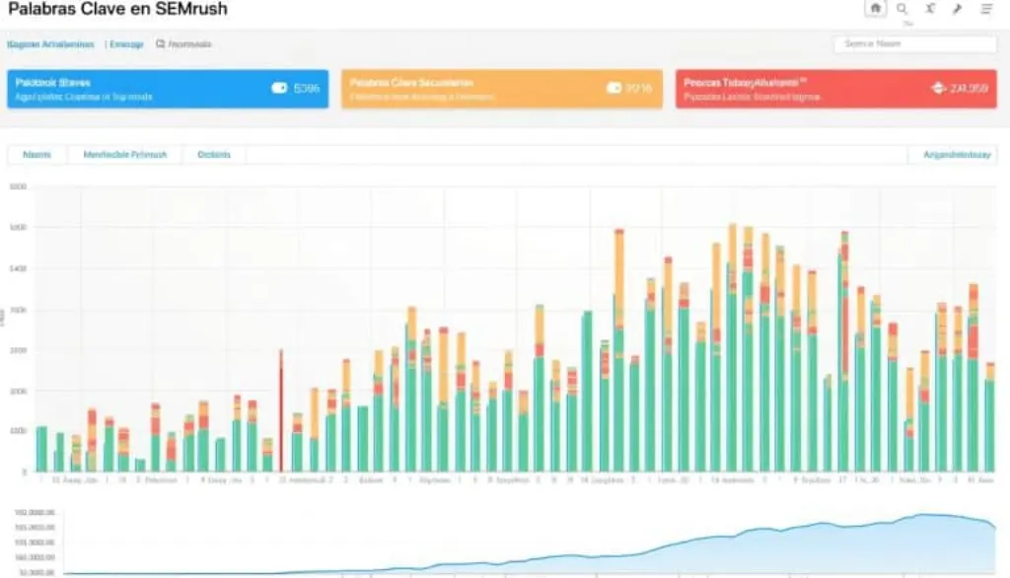The height and width of the screenshot is (578, 1010).
Task: Open the Emerage breadcrumb link
Action: (126, 44)
